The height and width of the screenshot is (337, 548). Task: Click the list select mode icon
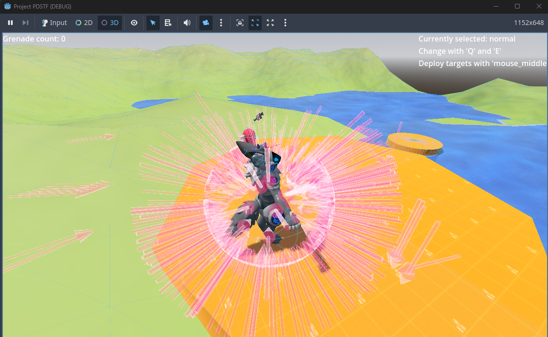pyautogui.click(x=168, y=23)
